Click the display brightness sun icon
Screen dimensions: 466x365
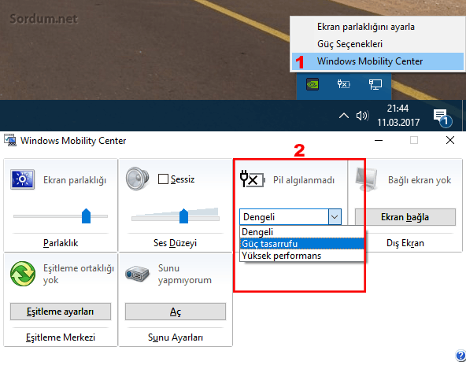pyautogui.click(x=22, y=179)
